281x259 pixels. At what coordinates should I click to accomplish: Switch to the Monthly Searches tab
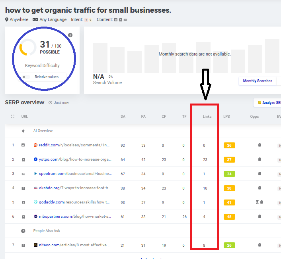258,81
